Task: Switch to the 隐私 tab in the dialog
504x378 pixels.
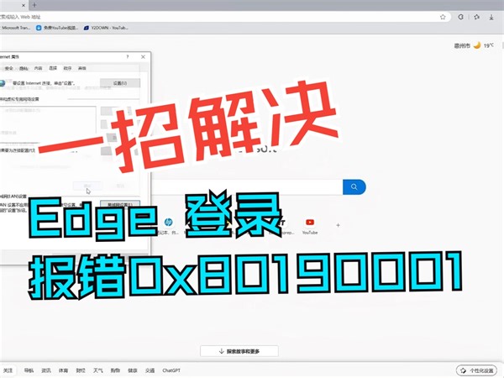Action: pyautogui.click(x=24, y=68)
